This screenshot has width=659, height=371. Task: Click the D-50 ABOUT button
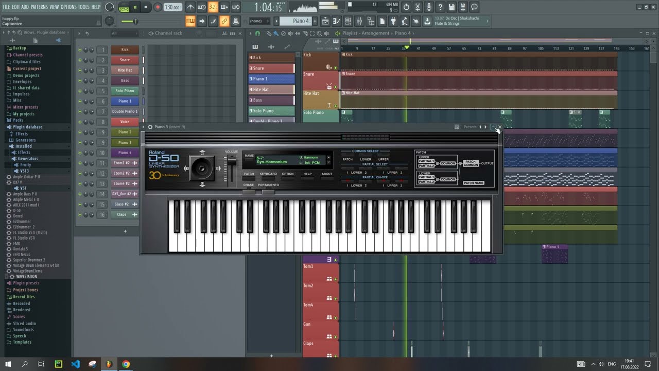pos(327,178)
